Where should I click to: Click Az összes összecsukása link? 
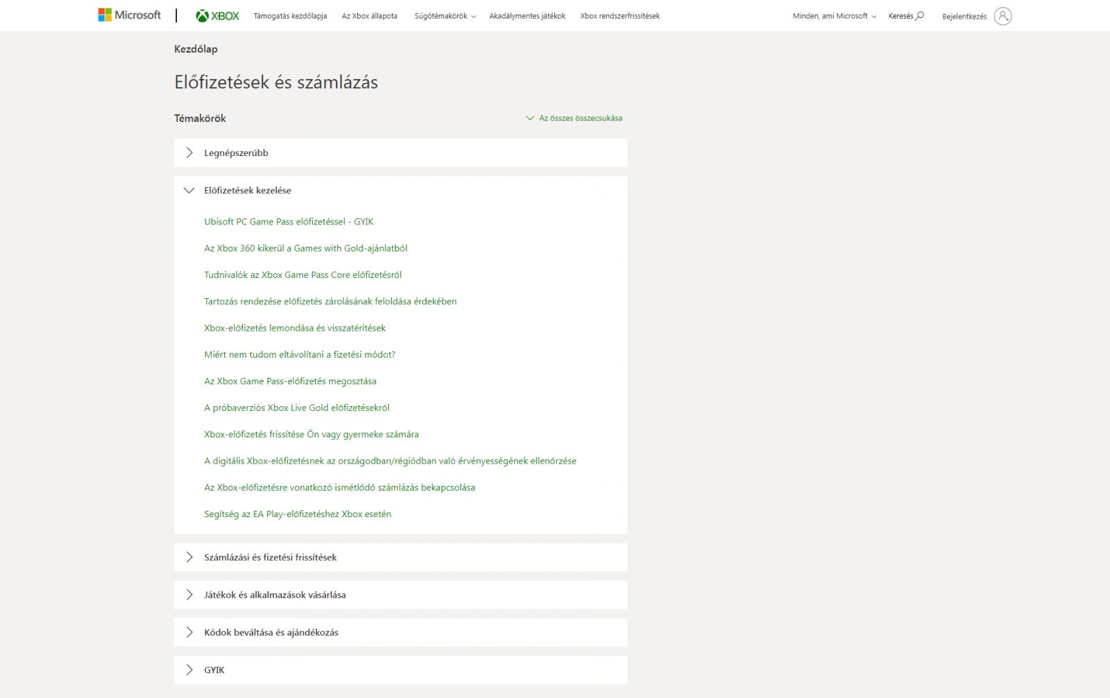tap(580, 118)
